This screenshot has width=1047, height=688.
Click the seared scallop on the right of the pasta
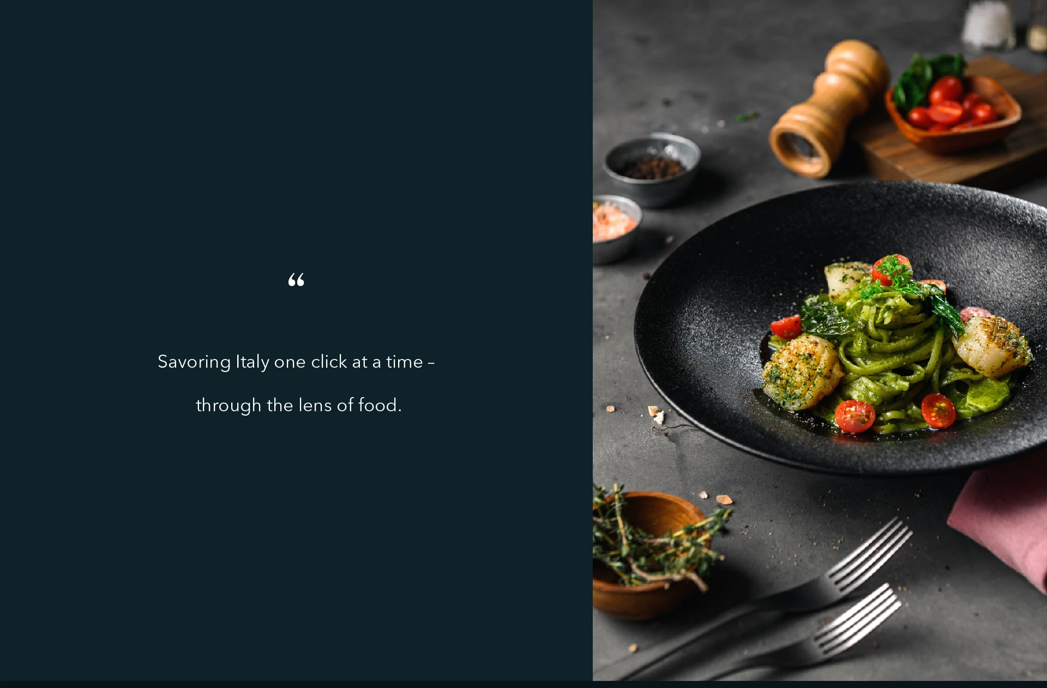point(991,346)
